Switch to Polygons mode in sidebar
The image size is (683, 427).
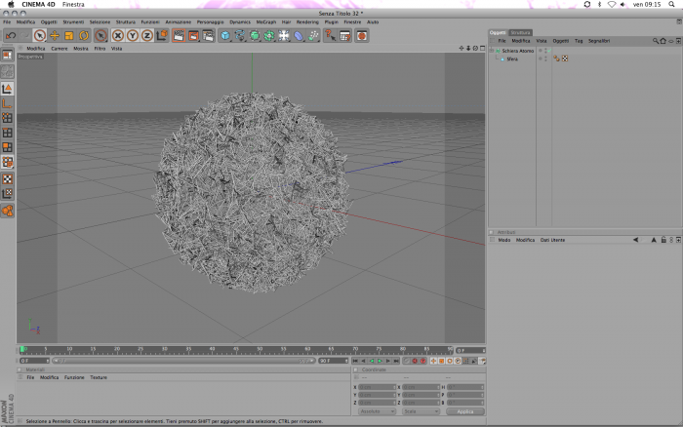8,147
